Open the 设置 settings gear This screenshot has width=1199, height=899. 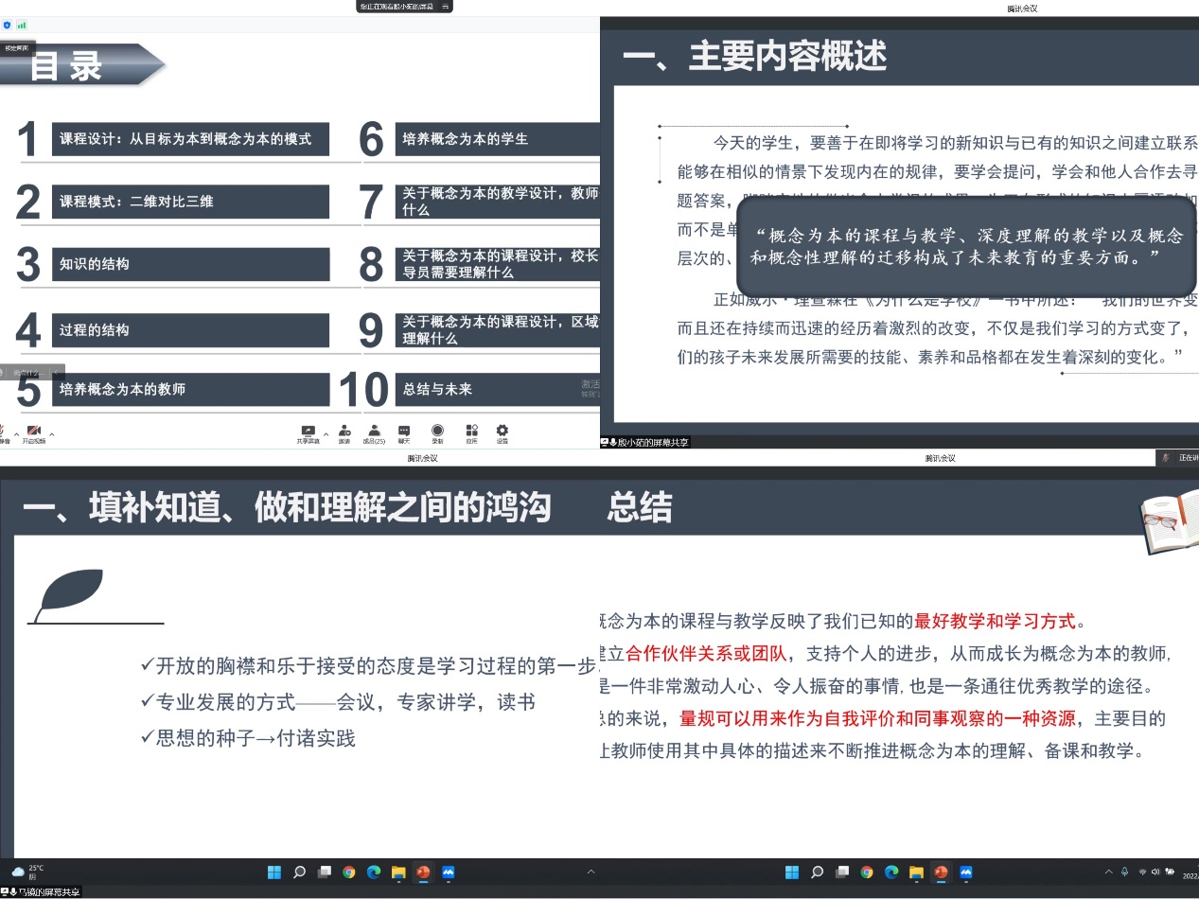503,432
